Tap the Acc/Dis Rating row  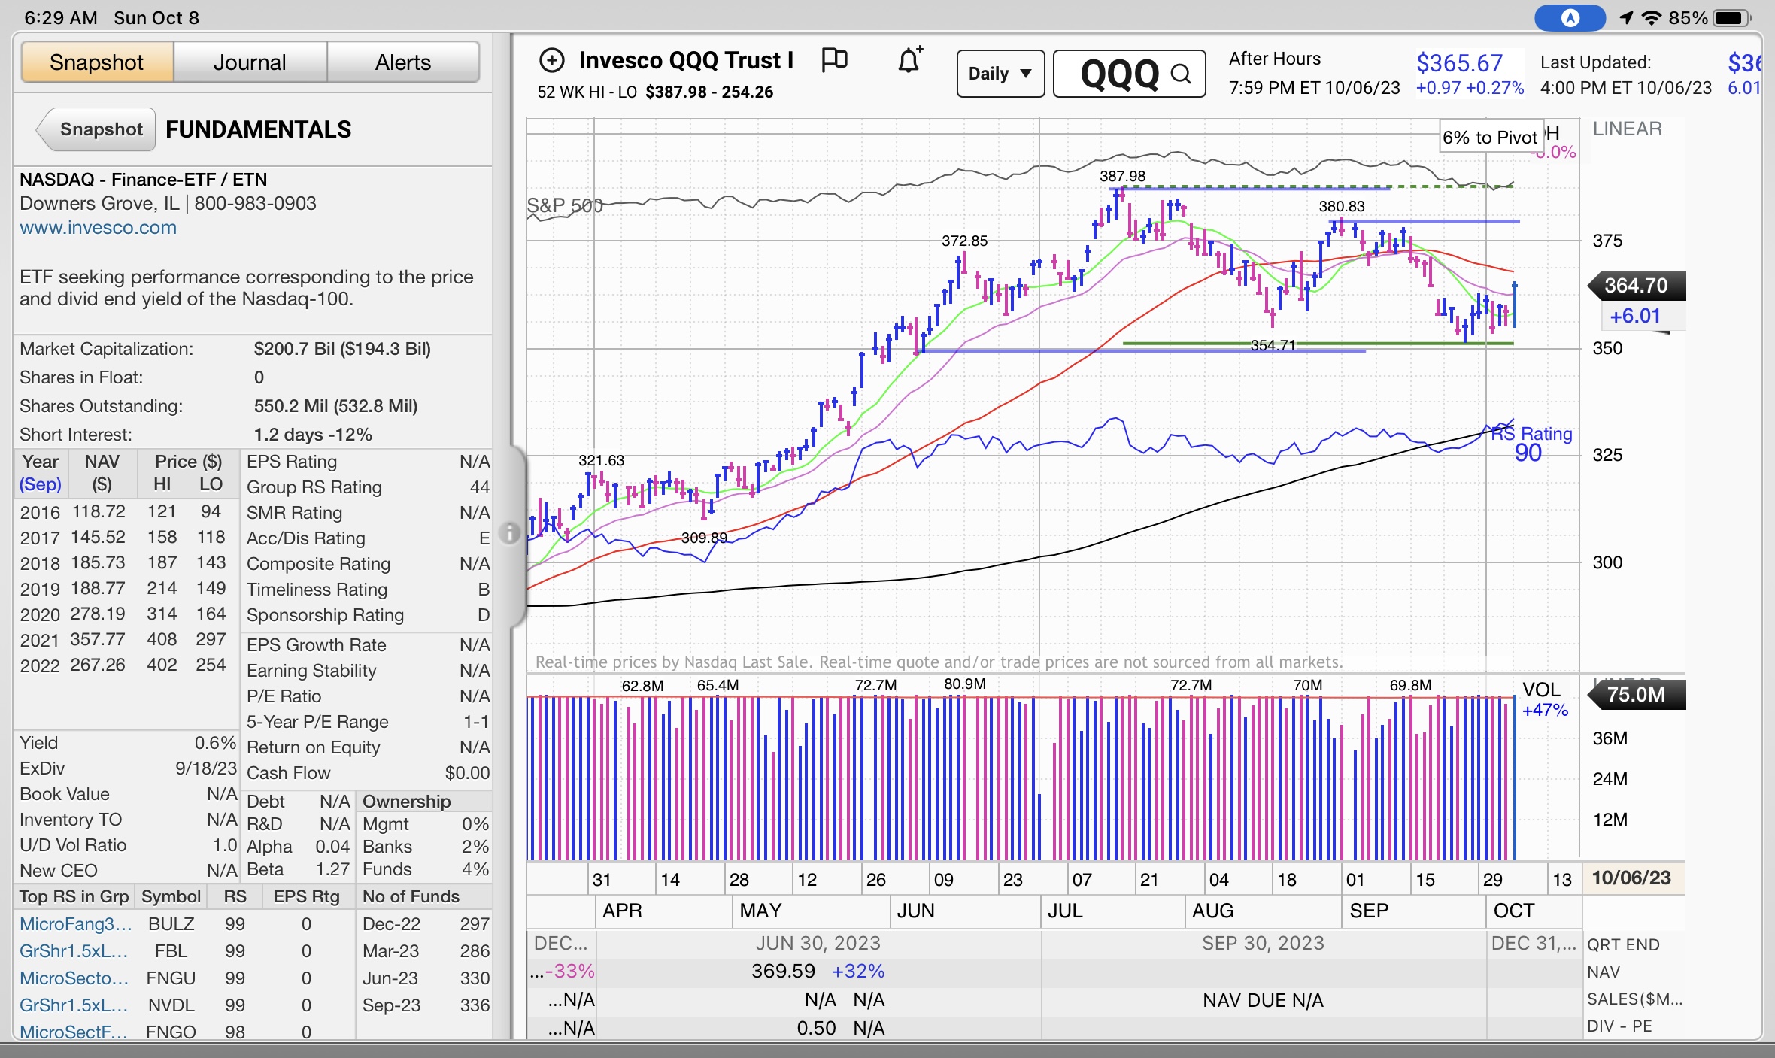[368, 538]
